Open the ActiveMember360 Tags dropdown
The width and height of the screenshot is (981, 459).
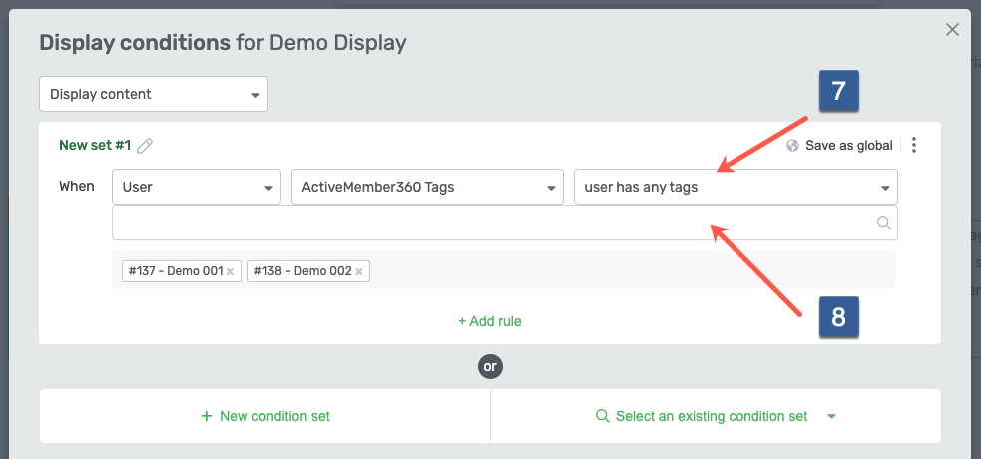tap(427, 187)
